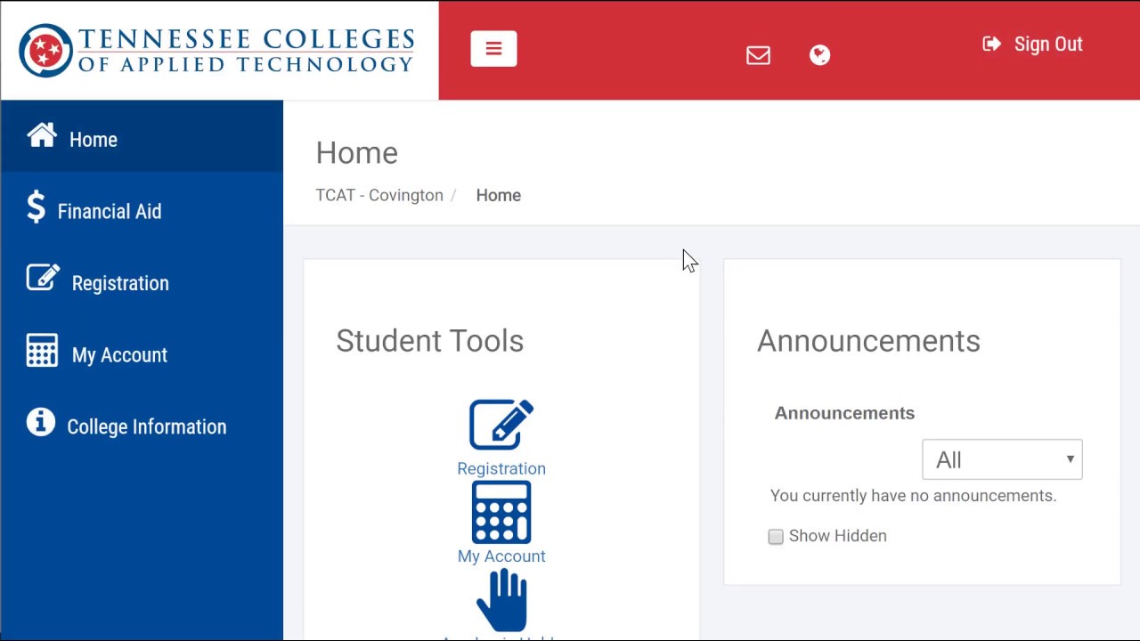
Task: Go to Financial Aid sidebar item
Action: point(110,212)
